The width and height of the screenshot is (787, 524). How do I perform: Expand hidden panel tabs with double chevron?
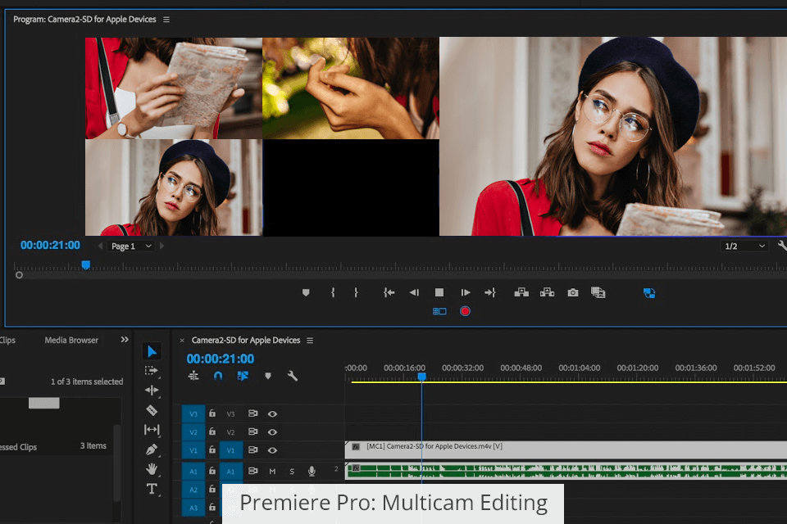(125, 340)
